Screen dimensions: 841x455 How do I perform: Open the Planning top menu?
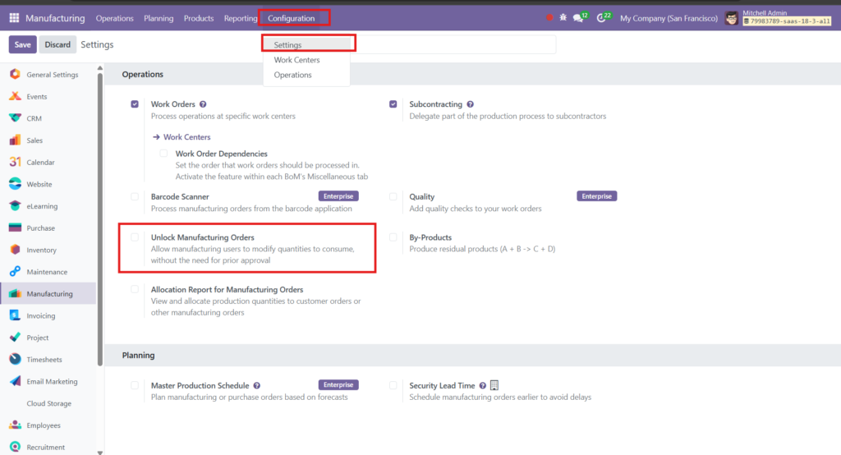(x=159, y=18)
